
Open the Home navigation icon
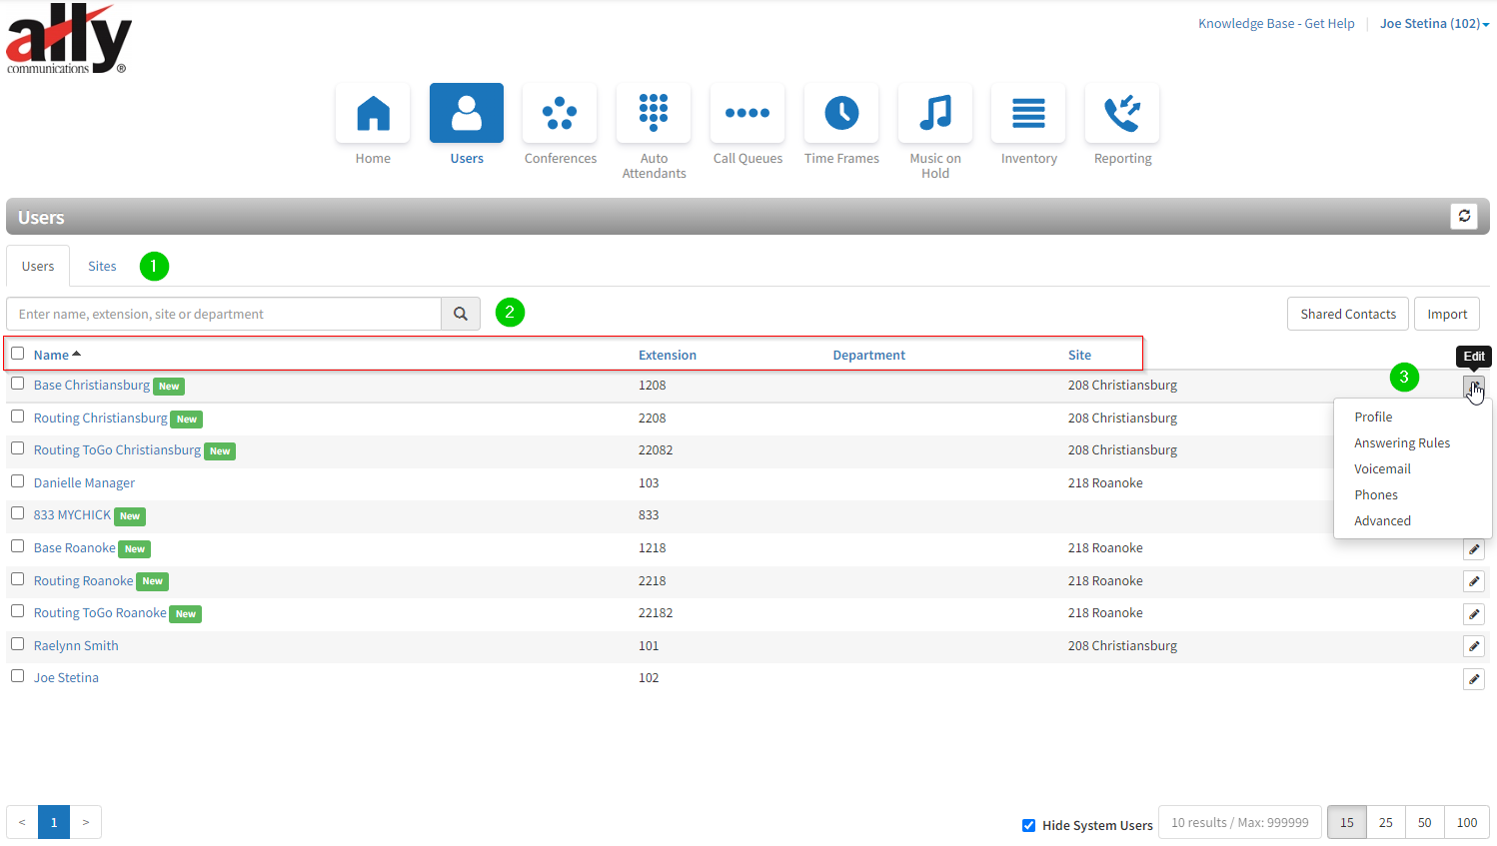373,113
